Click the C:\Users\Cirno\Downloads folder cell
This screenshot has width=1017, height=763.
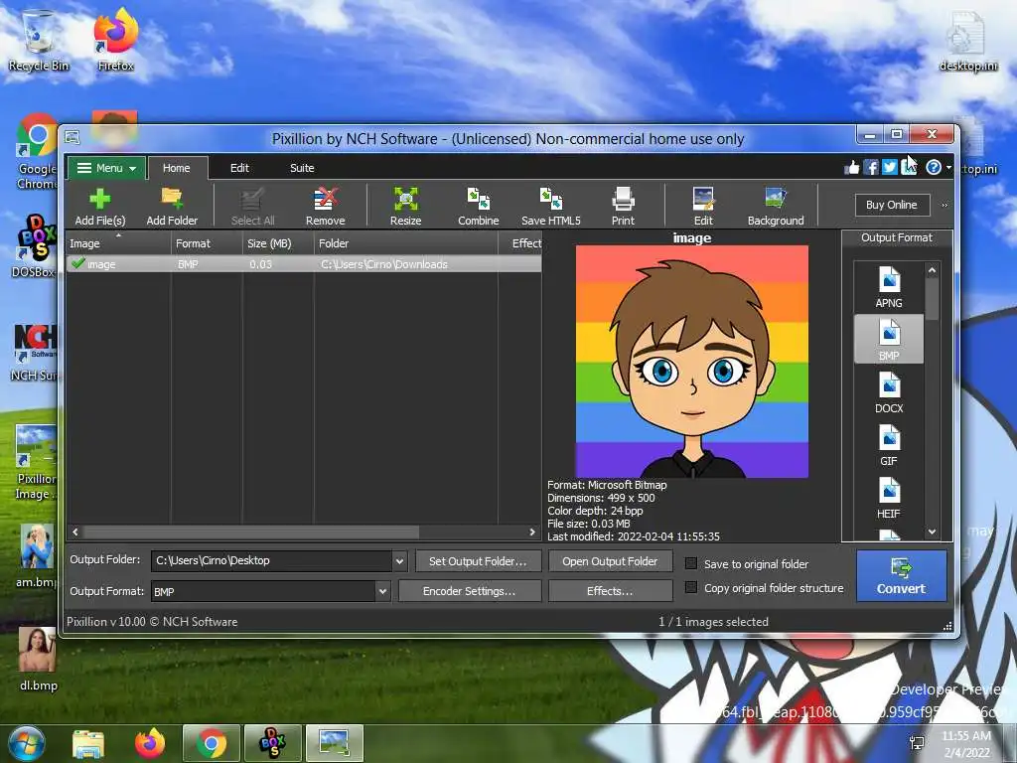point(384,264)
